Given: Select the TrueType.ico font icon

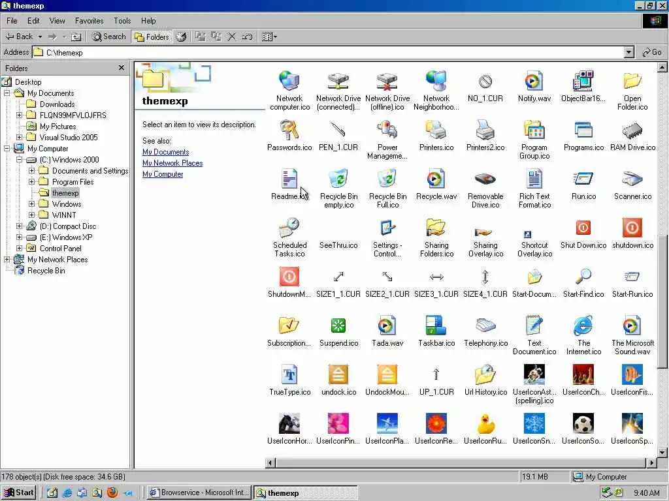Looking at the screenshot, I should coord(289,374).
